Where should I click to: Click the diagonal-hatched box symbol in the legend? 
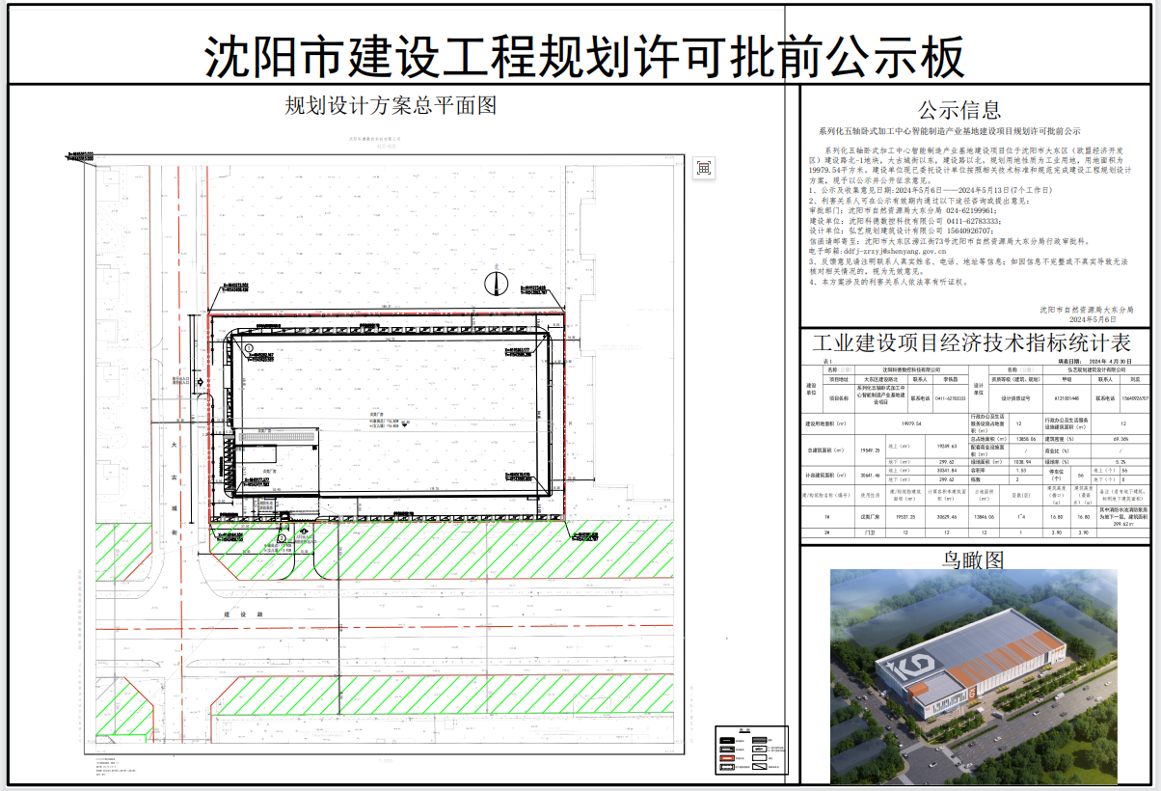pos(759,767)
